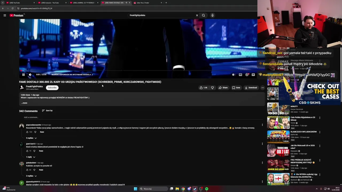Switch to the "(380) ksiazulo - YouTube" tab

52,3
